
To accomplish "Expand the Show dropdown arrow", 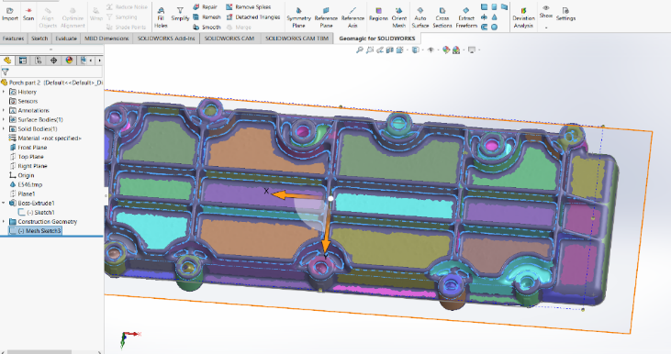I will (x=545, y=28).
